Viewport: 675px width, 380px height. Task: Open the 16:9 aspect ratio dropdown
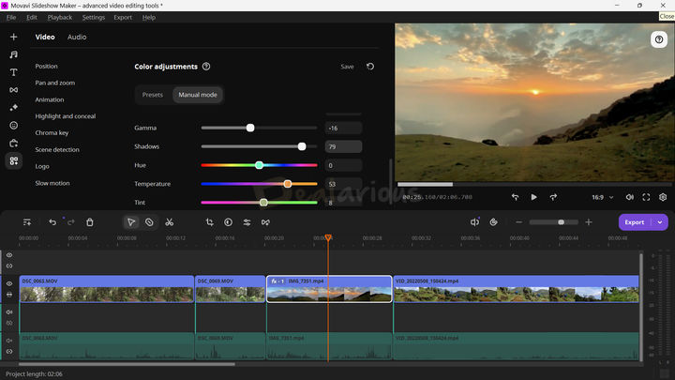coord(602,197)
